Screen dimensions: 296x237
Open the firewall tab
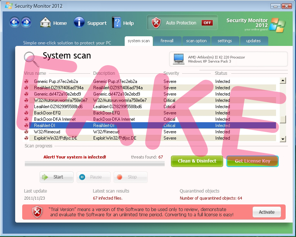coord(167,41)
